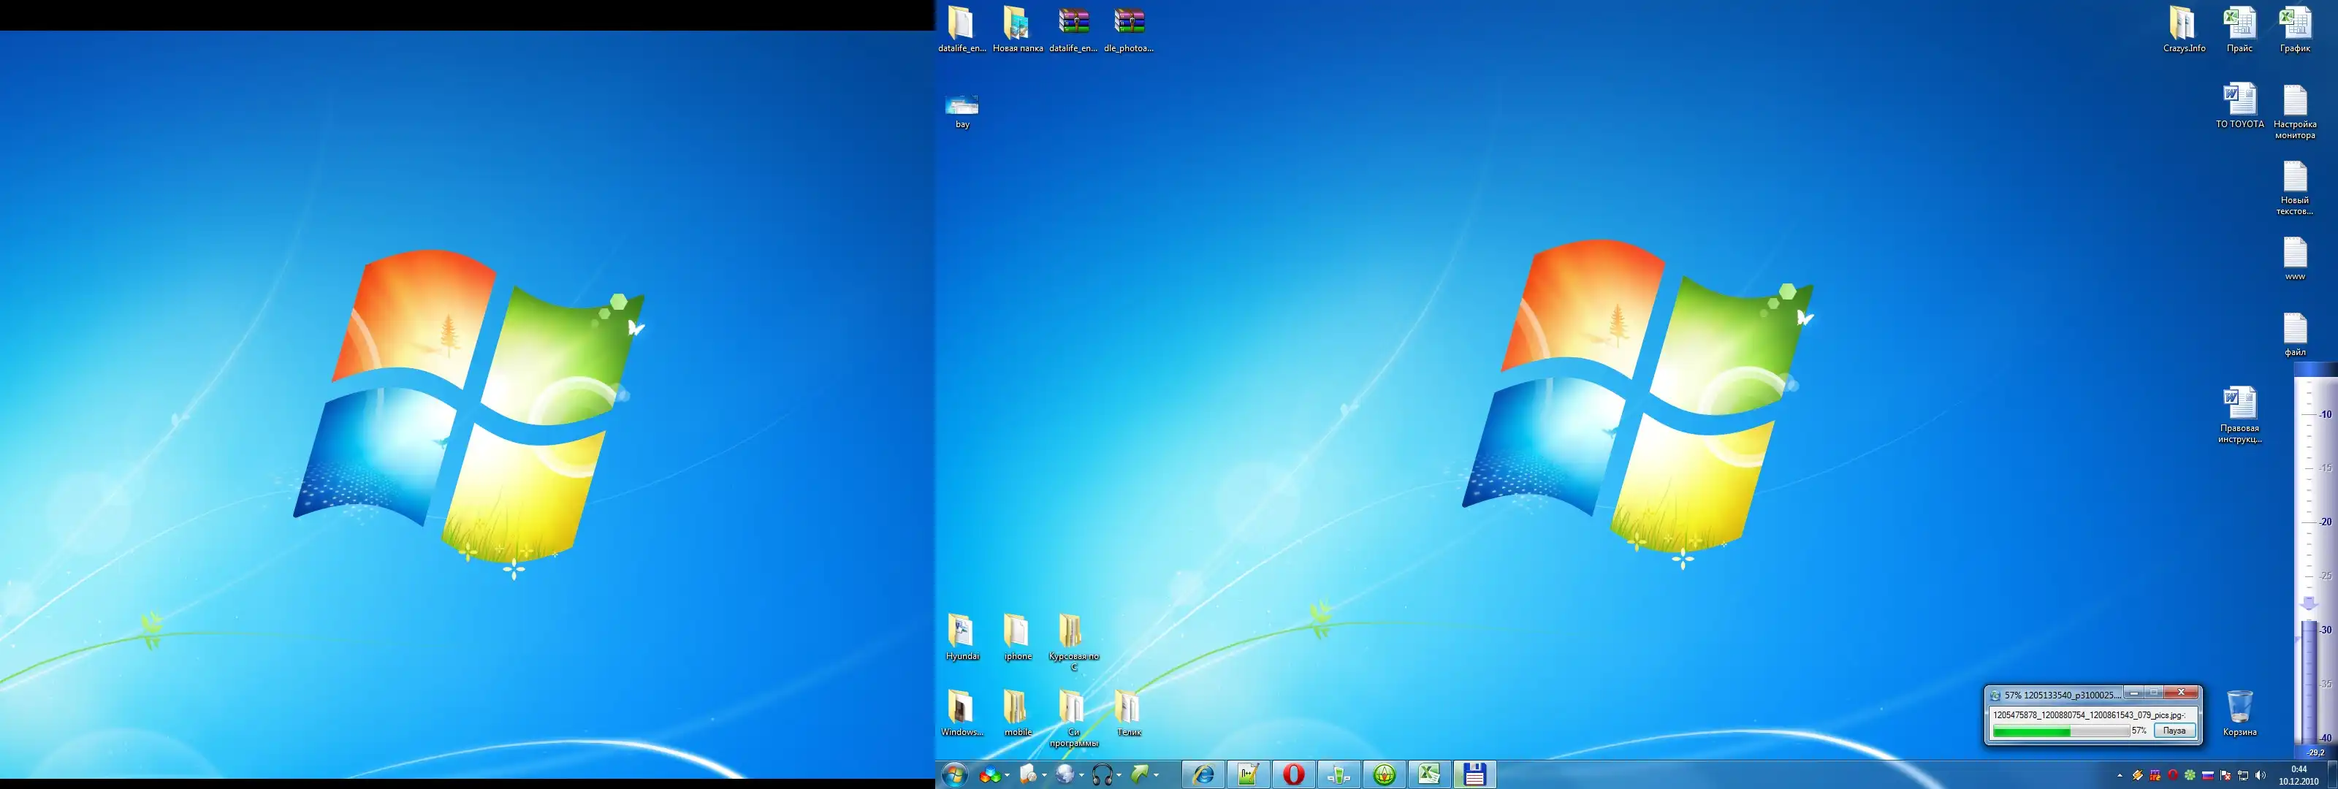2338x789 pixels.
Task: Open the Windows Start menu orb
Action: coord(955,774)
